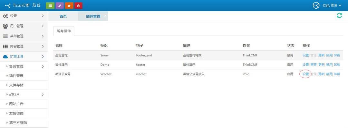This screenshot has width=348, height=128.
Task: Select the 所有插件 tab
Action: click(64, 31)
